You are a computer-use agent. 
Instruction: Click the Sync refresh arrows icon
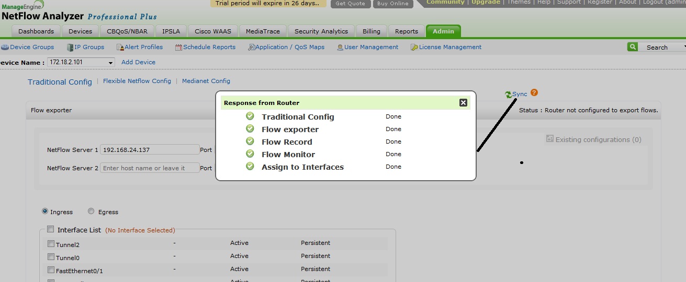click(508, 95)
